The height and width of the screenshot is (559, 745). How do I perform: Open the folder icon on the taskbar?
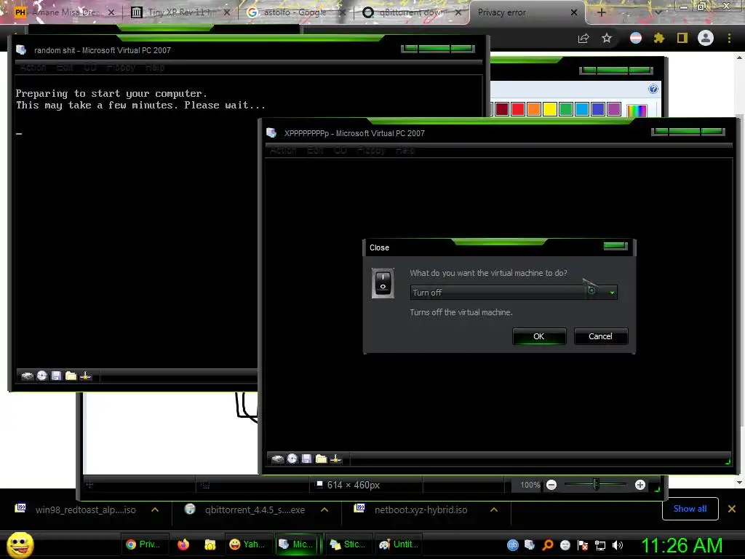(210, 544)
